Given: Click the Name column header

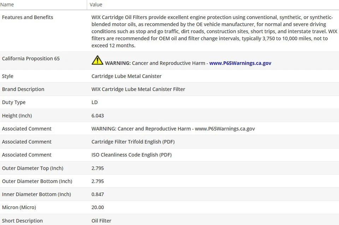Looking at the screenshot, I should click(8, 5).
